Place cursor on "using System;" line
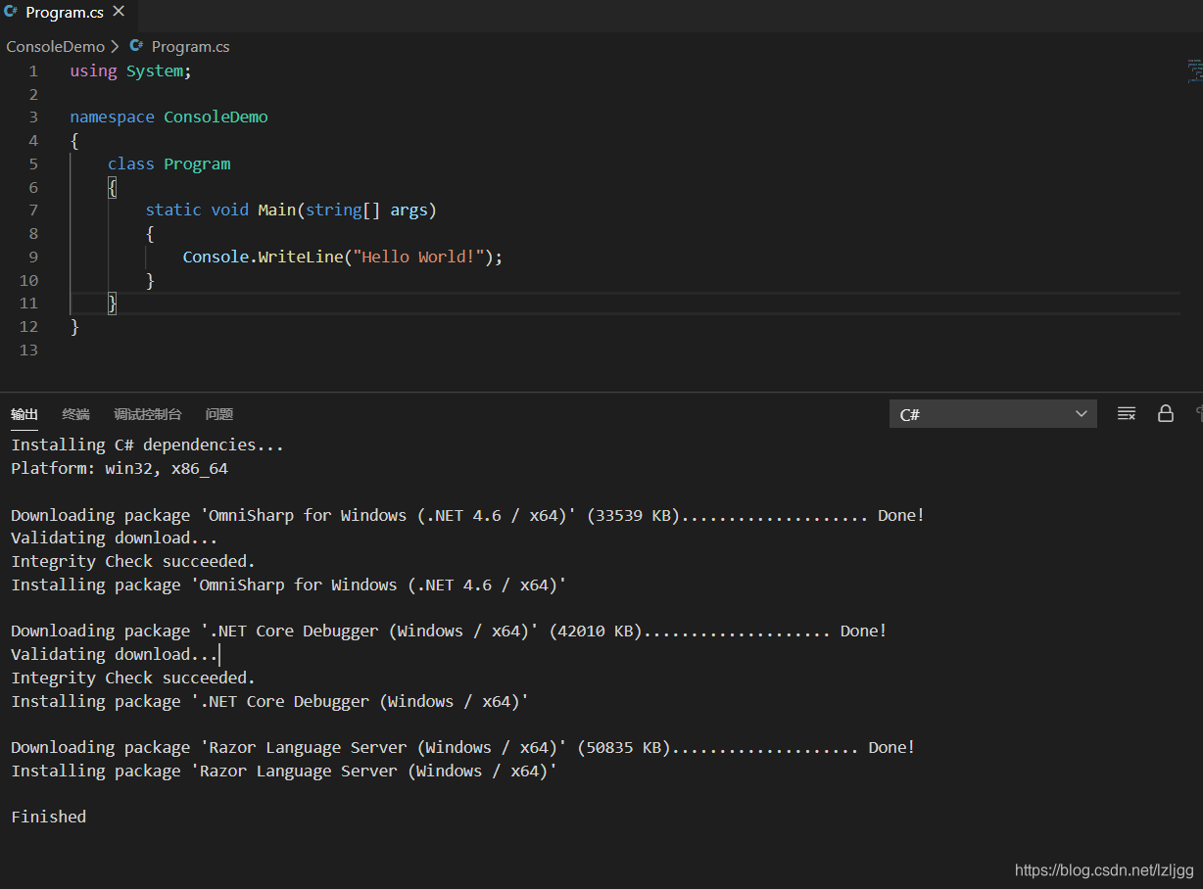The image size is (1203, 889). click(131, 70)
